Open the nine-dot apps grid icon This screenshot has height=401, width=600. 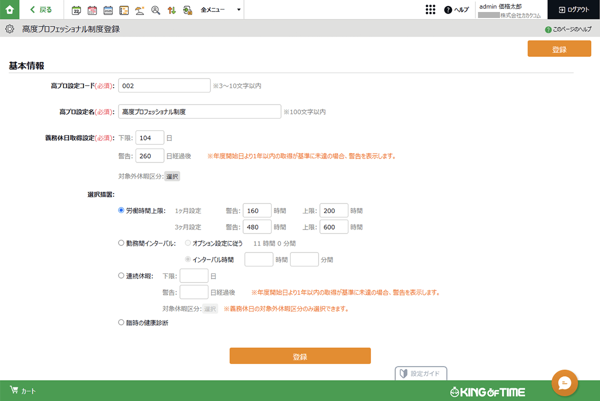(x=430, y=9)
